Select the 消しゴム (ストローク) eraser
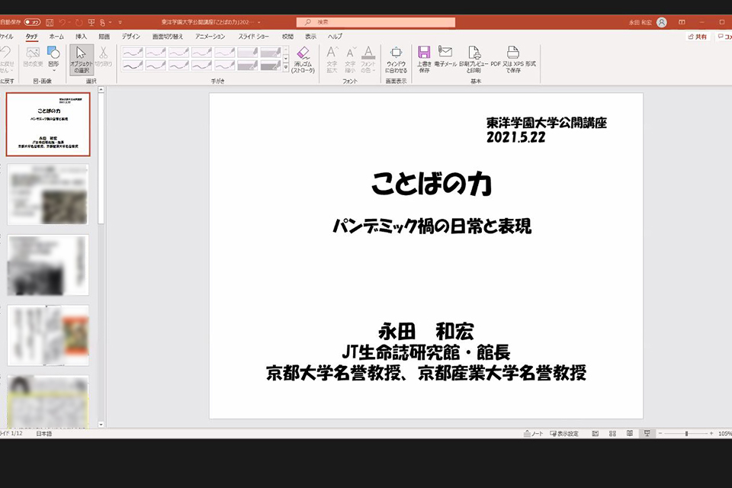Image resolution: width=732 pixels, height=488 pixels. click(x=303, y=59)
